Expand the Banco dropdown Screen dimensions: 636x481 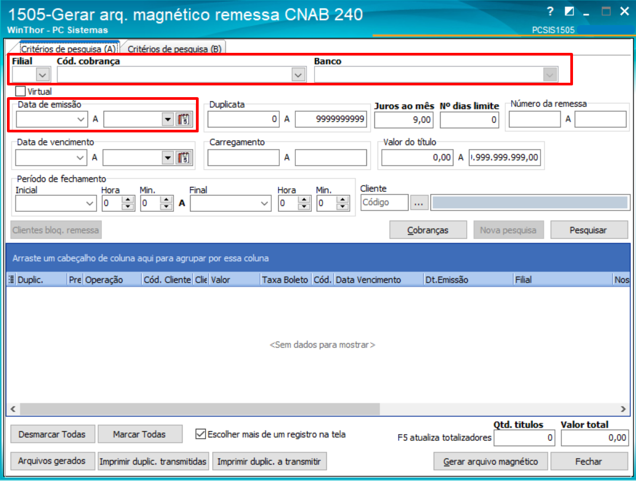[x=550, y=75]
